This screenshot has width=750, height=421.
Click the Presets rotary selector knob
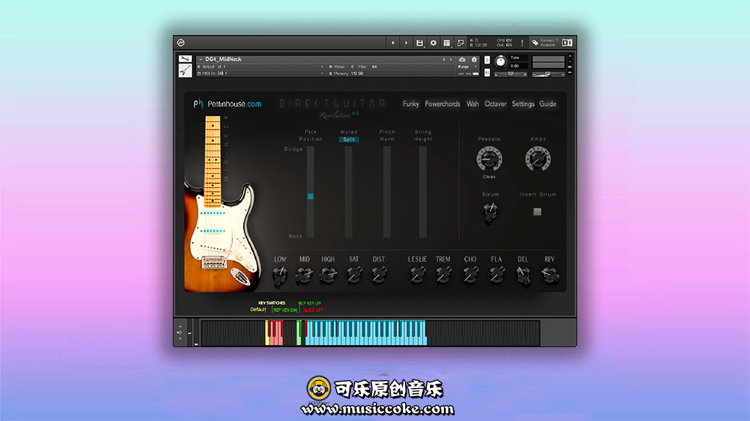489,159
